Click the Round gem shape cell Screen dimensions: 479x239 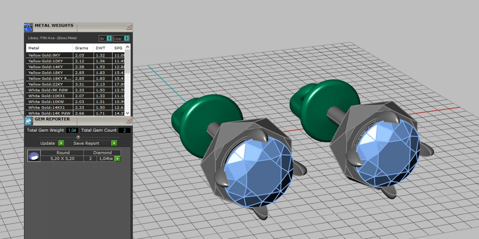[x=63, y=152]
